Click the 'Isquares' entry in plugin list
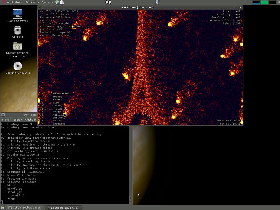The width and height of the screenshot is (280, 210). [x=59, y=124]
